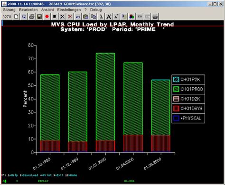The width and height of the screenshot is (225, 185).
Task: Click the black X toolbar icon
Action: tap(62, 17)
